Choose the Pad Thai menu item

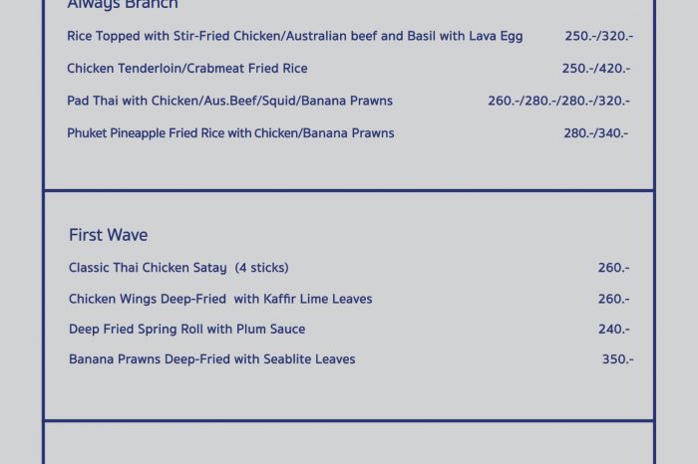[x=229, y=101]
